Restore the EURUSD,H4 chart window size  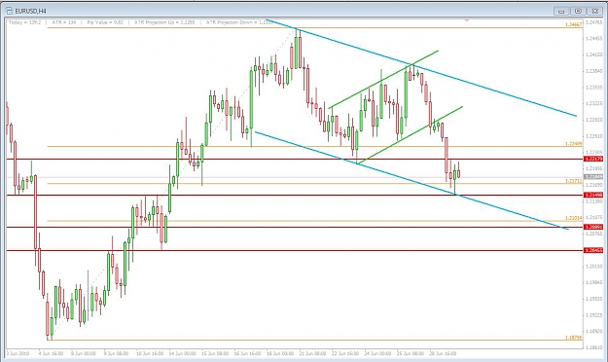click(578, 11)
